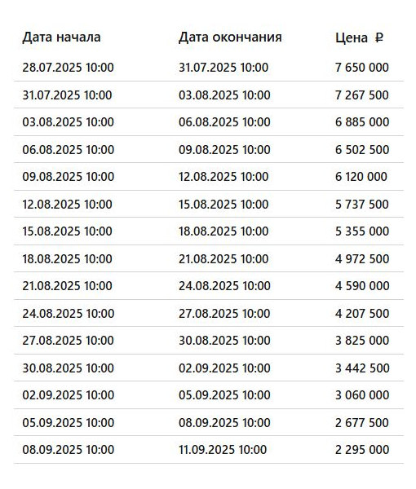This screenshot has height=489, width=416.
Task: Select end date 24.08.2025 10:00
Action: 224,286
